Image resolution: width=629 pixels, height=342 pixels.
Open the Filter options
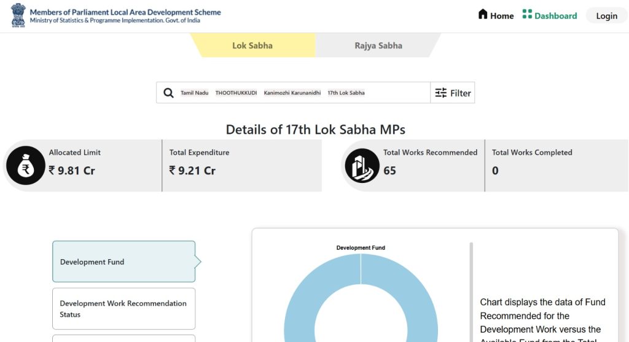coord(453,93)
